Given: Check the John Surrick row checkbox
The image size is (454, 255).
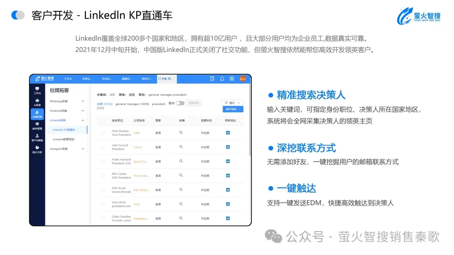Looking at the screenshot, I should (103, 147).
